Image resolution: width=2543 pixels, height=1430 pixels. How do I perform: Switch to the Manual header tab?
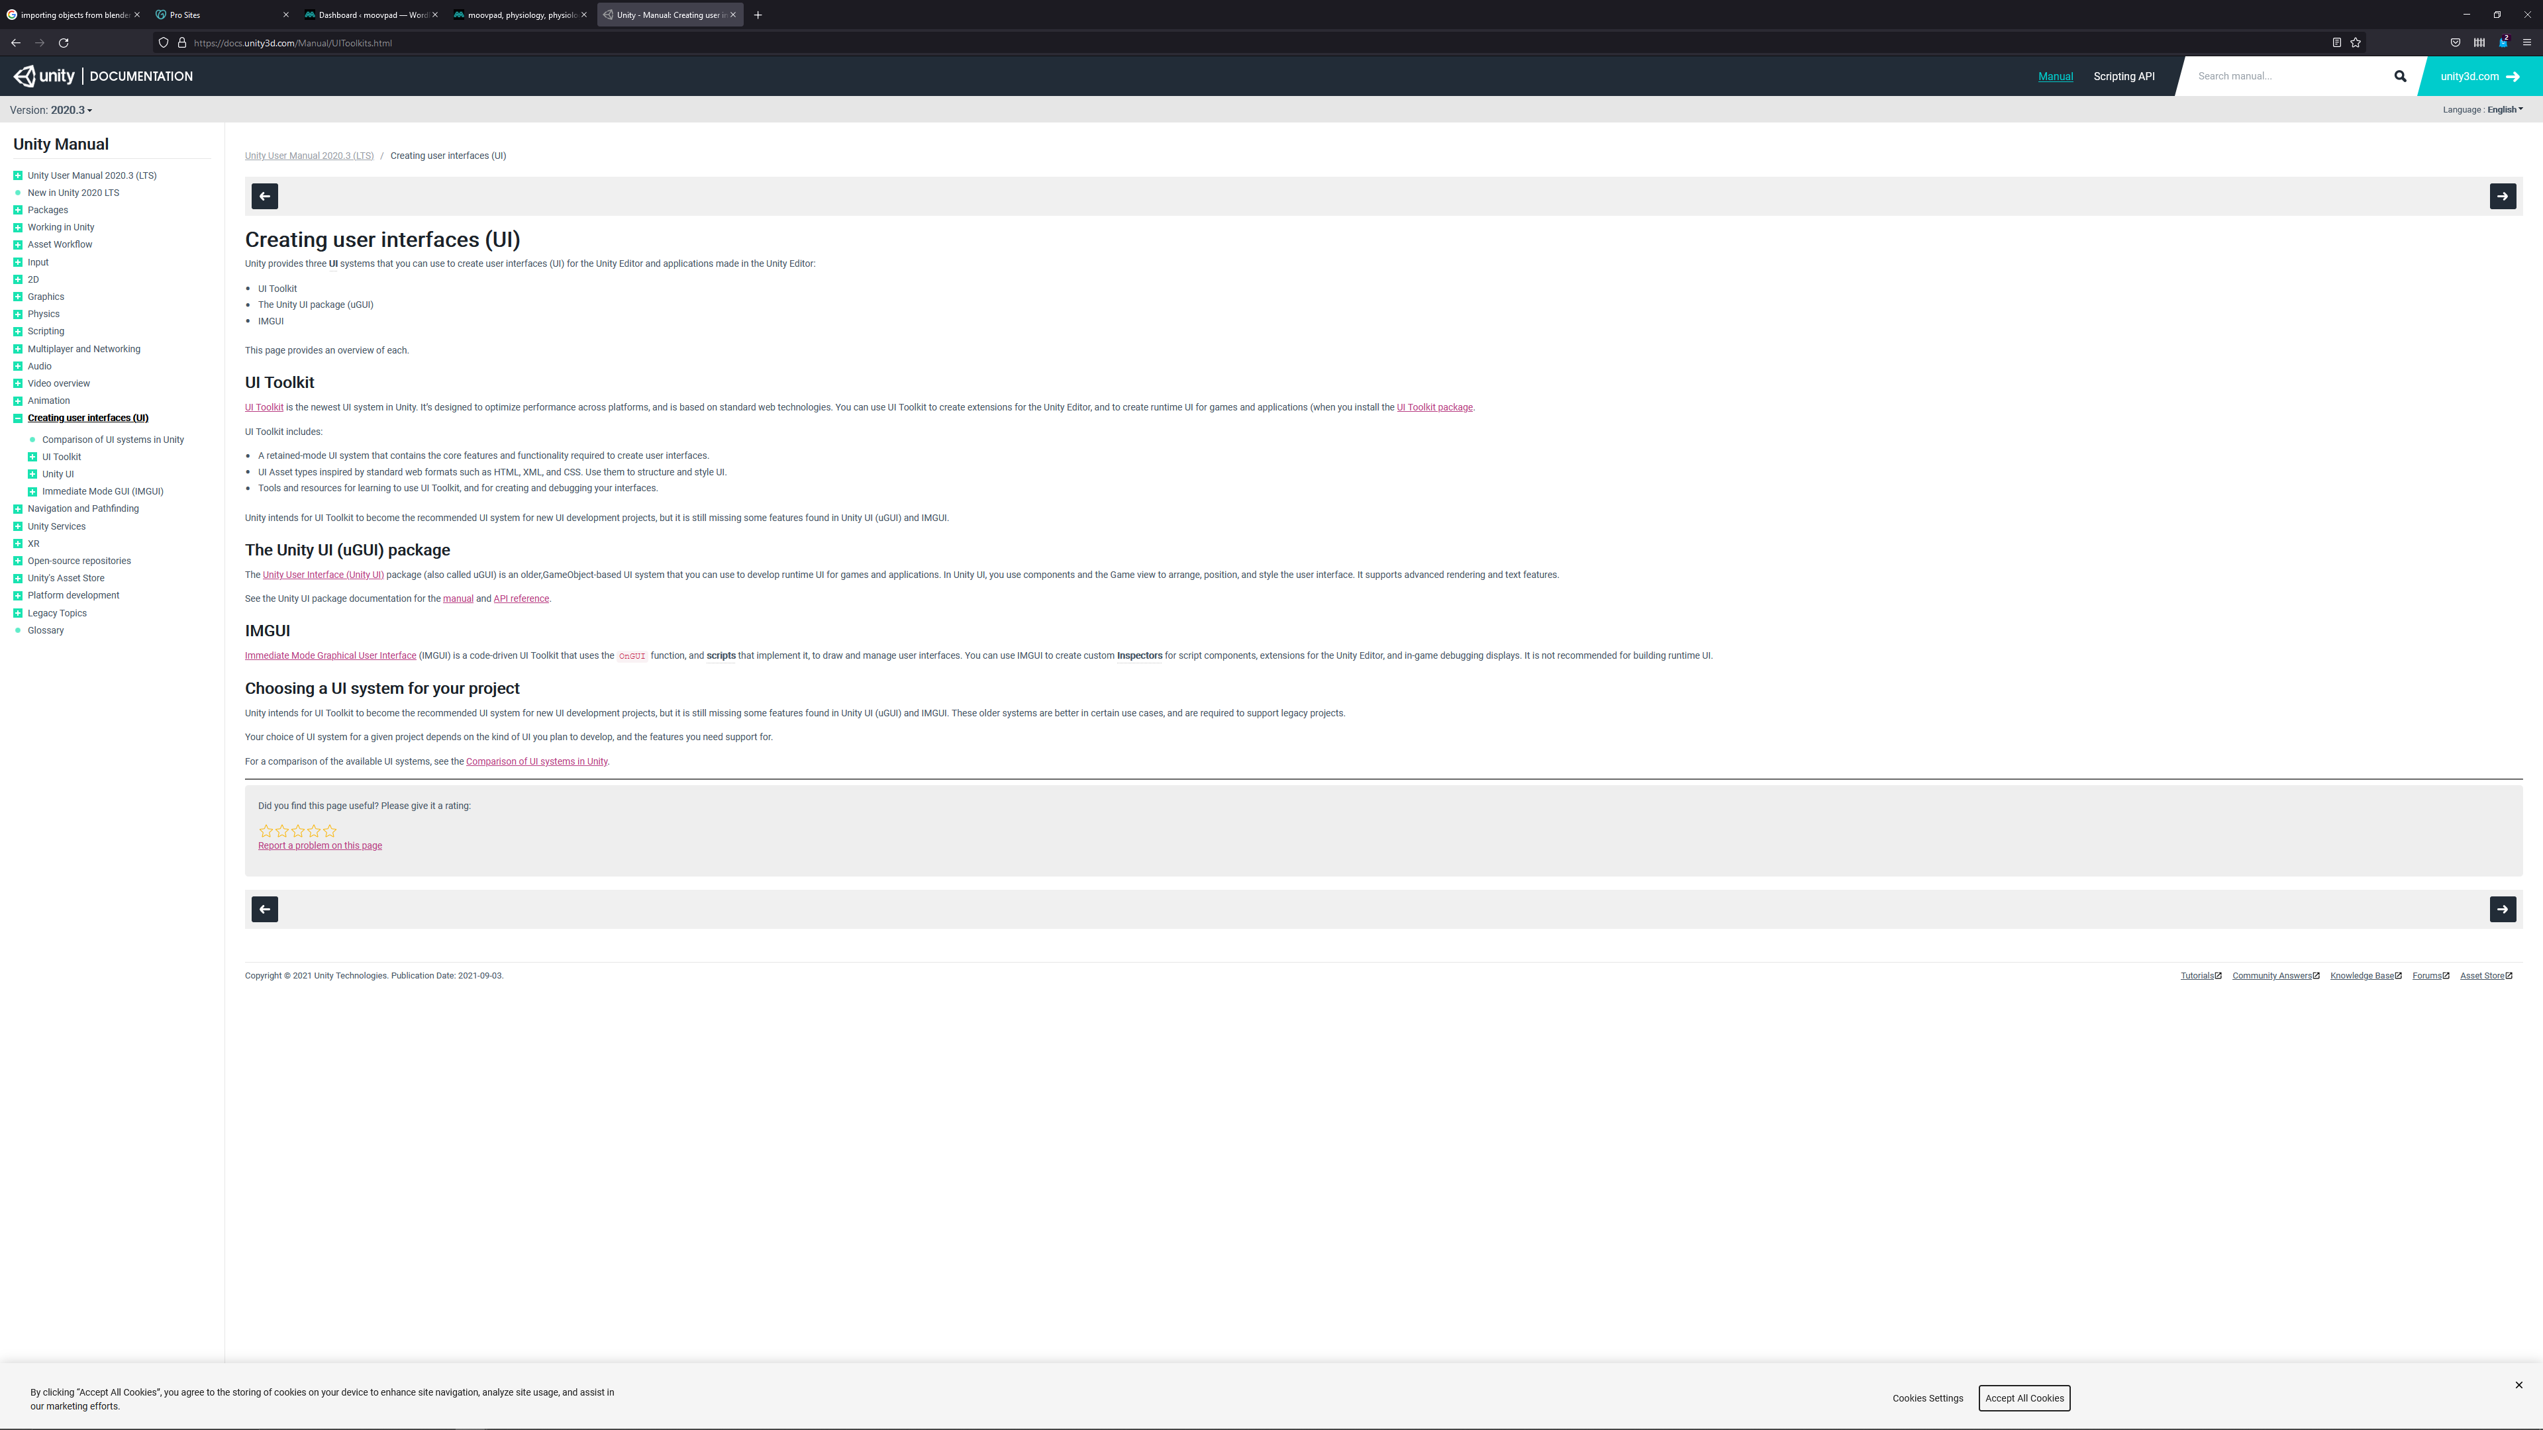click(x=2056, y=76)
